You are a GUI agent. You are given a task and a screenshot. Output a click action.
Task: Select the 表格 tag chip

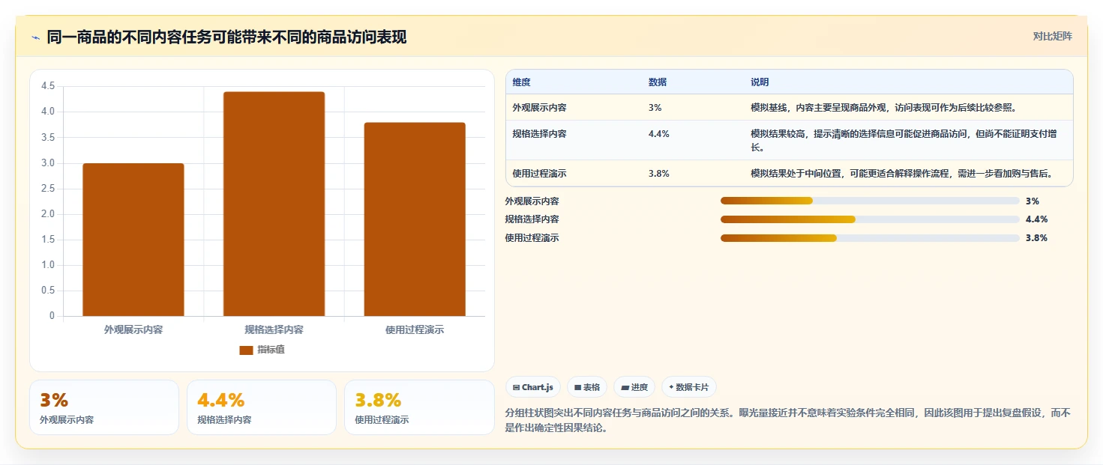pyautogui.click(x=587, y=387)
